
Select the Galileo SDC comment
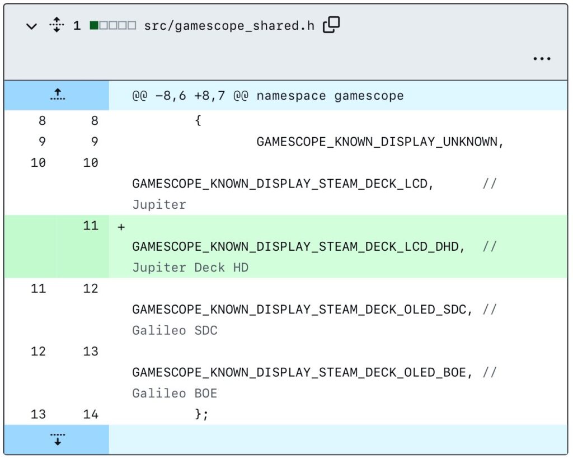tap(175, 330)
